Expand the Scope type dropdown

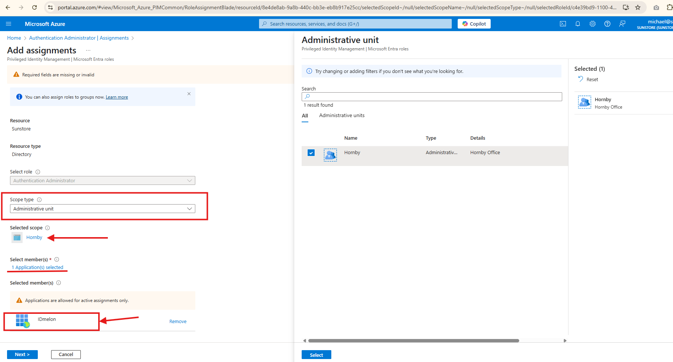103,209
